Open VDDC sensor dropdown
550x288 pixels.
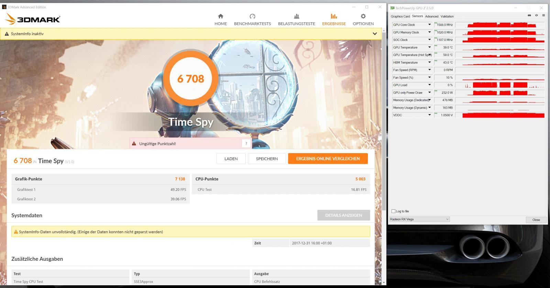(x=429, y=115)
